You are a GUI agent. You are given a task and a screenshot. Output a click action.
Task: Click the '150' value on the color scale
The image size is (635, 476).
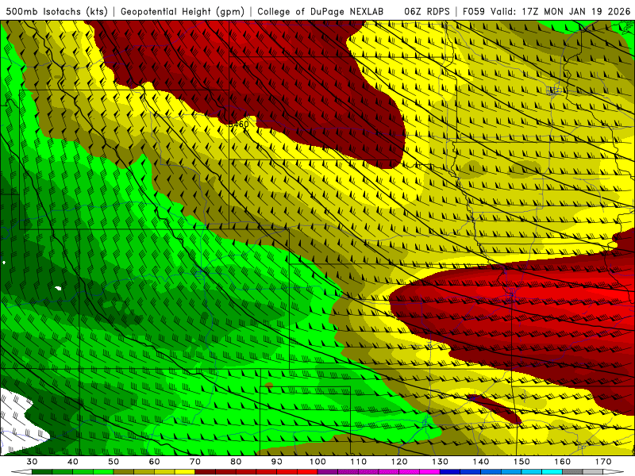pos(521,462)
